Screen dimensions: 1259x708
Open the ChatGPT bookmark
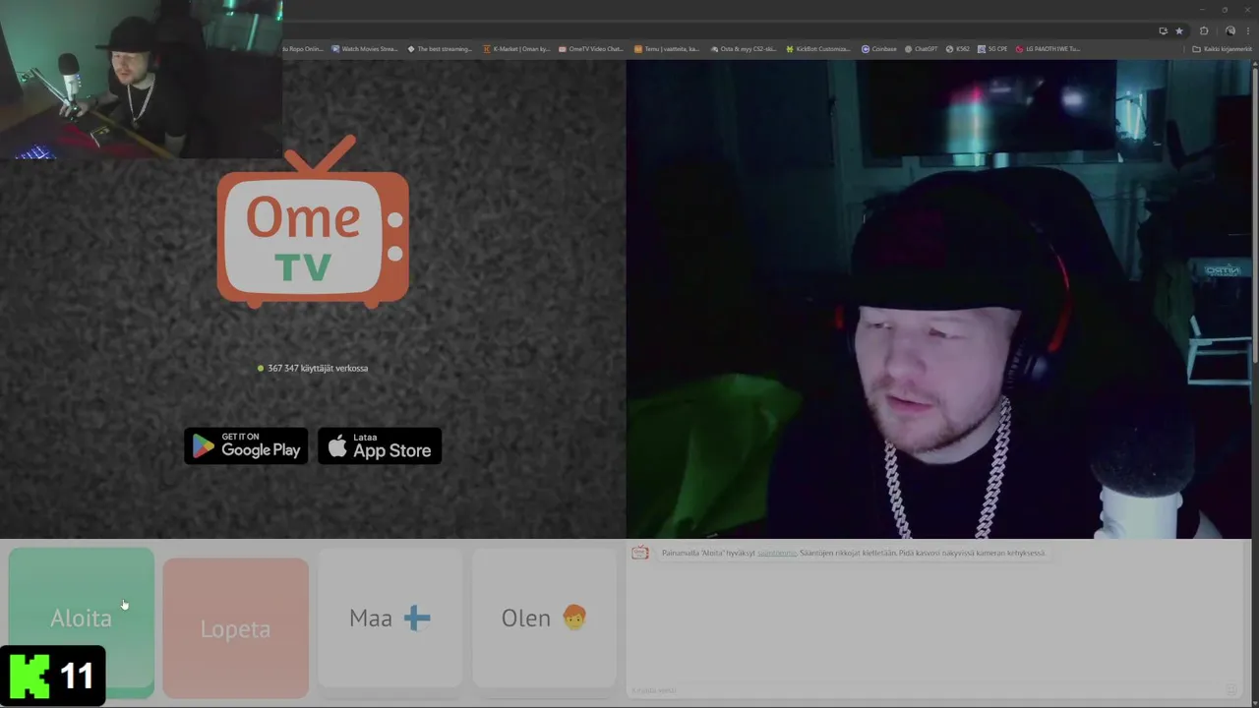[922, 49]
